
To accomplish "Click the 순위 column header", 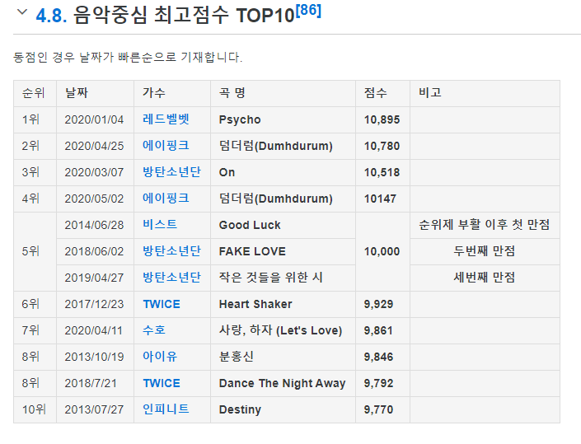I will 33,92.
